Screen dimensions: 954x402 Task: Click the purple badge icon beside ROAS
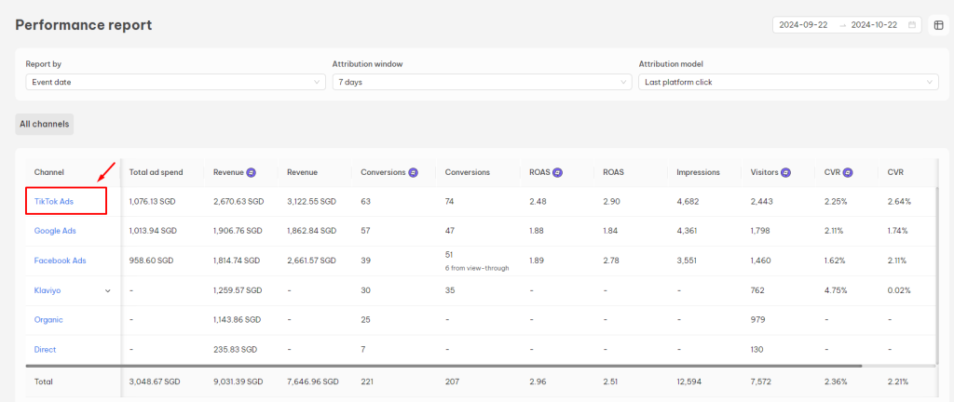(556, 172)
